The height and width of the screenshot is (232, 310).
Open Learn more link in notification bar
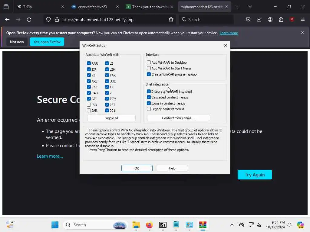click(229, 33)
